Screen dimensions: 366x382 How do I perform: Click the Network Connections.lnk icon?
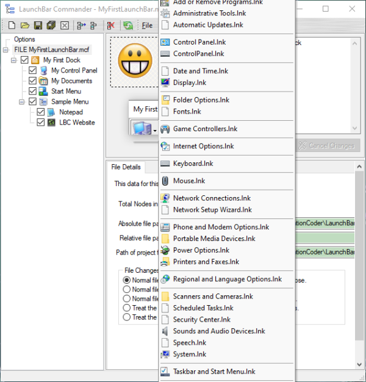pyautogui.click(x=165, y=198)
